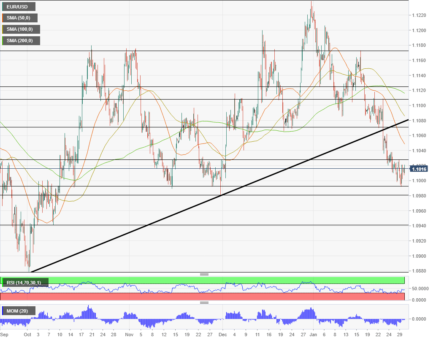The image size is (436, 340).
Task: Click the 1.1040 price axis label
Action: click(x=419, y=151)
